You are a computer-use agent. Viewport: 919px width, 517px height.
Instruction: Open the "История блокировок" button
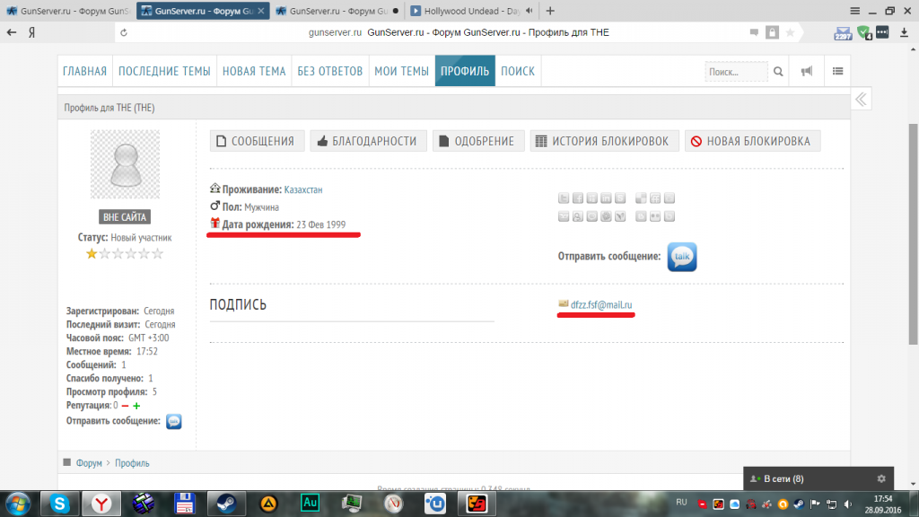tap(603, 141)
